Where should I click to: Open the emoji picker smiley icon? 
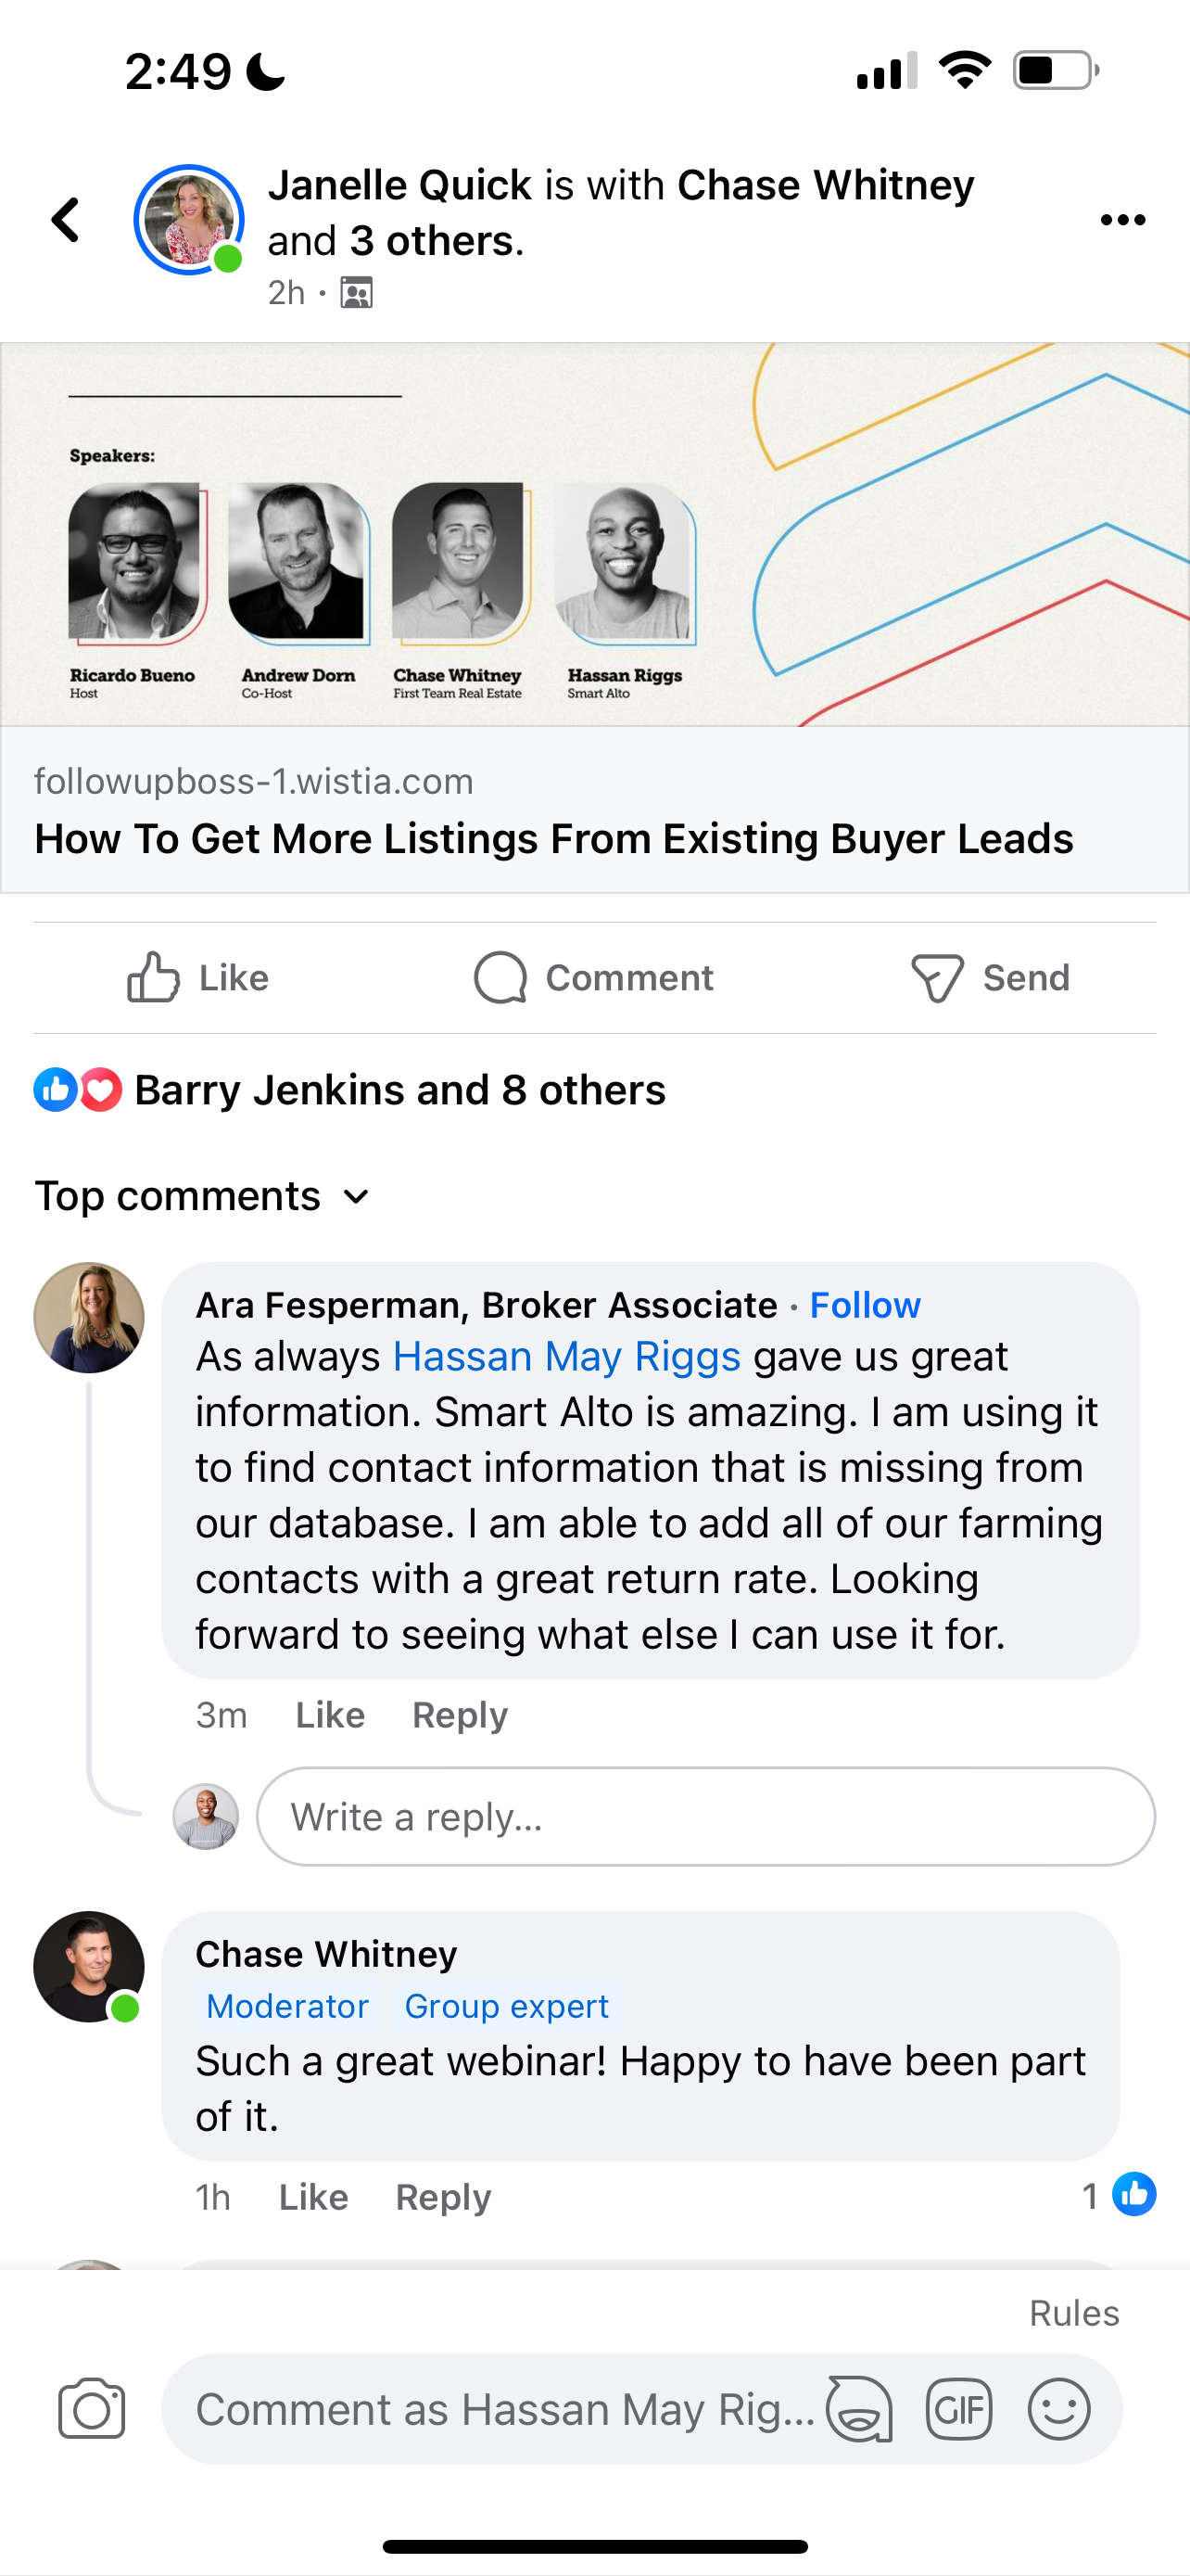click(1058, 2409)
